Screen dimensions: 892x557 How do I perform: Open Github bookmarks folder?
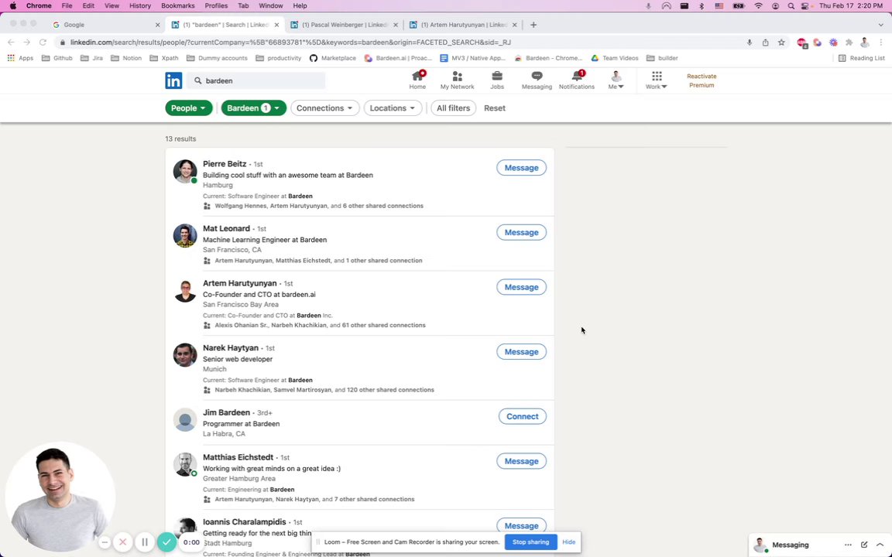point(57,58)
